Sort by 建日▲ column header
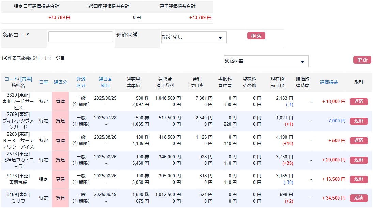 (105, 79)
